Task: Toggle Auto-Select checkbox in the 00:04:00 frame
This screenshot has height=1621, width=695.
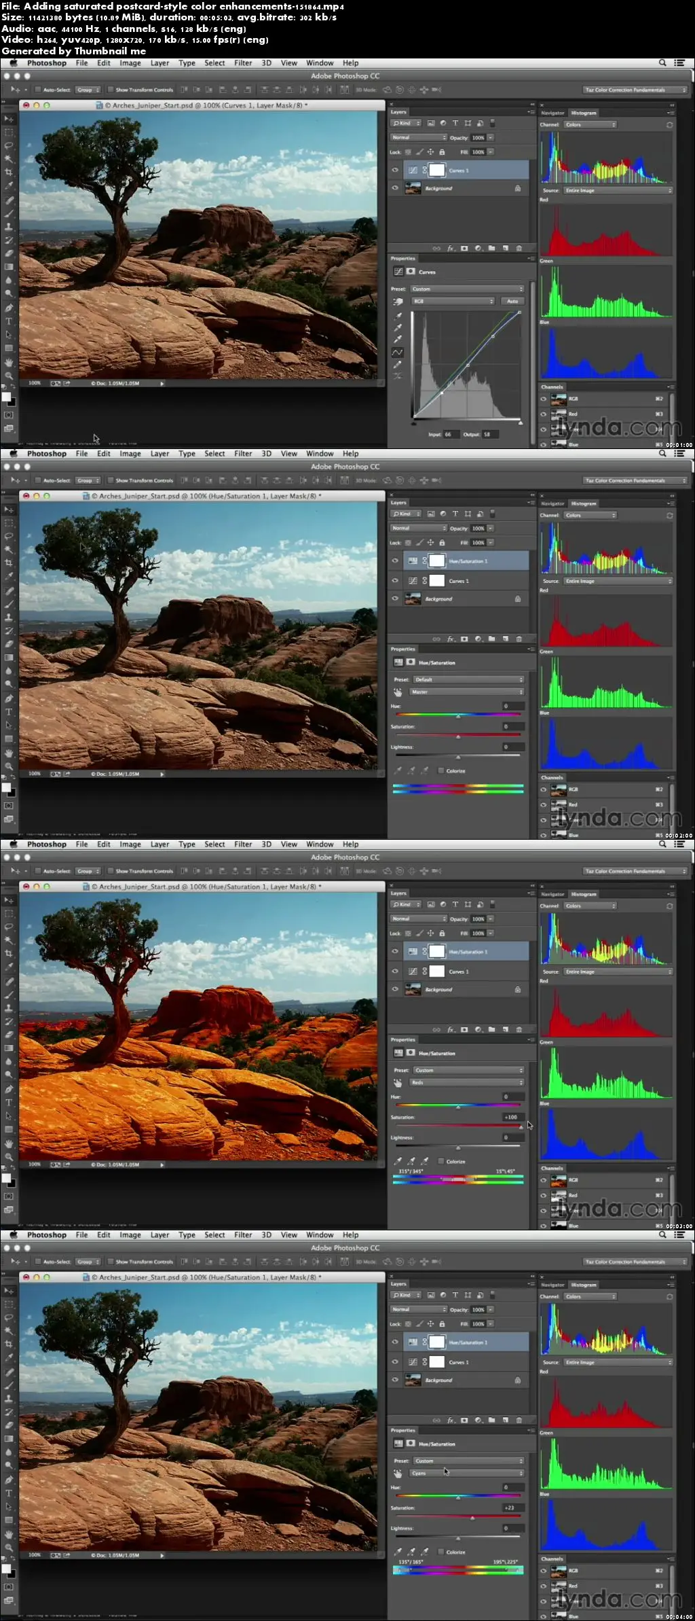Action: click(38, 1262)
